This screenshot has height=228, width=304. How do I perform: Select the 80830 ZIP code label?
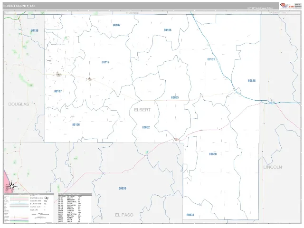[x=213, y=154]
